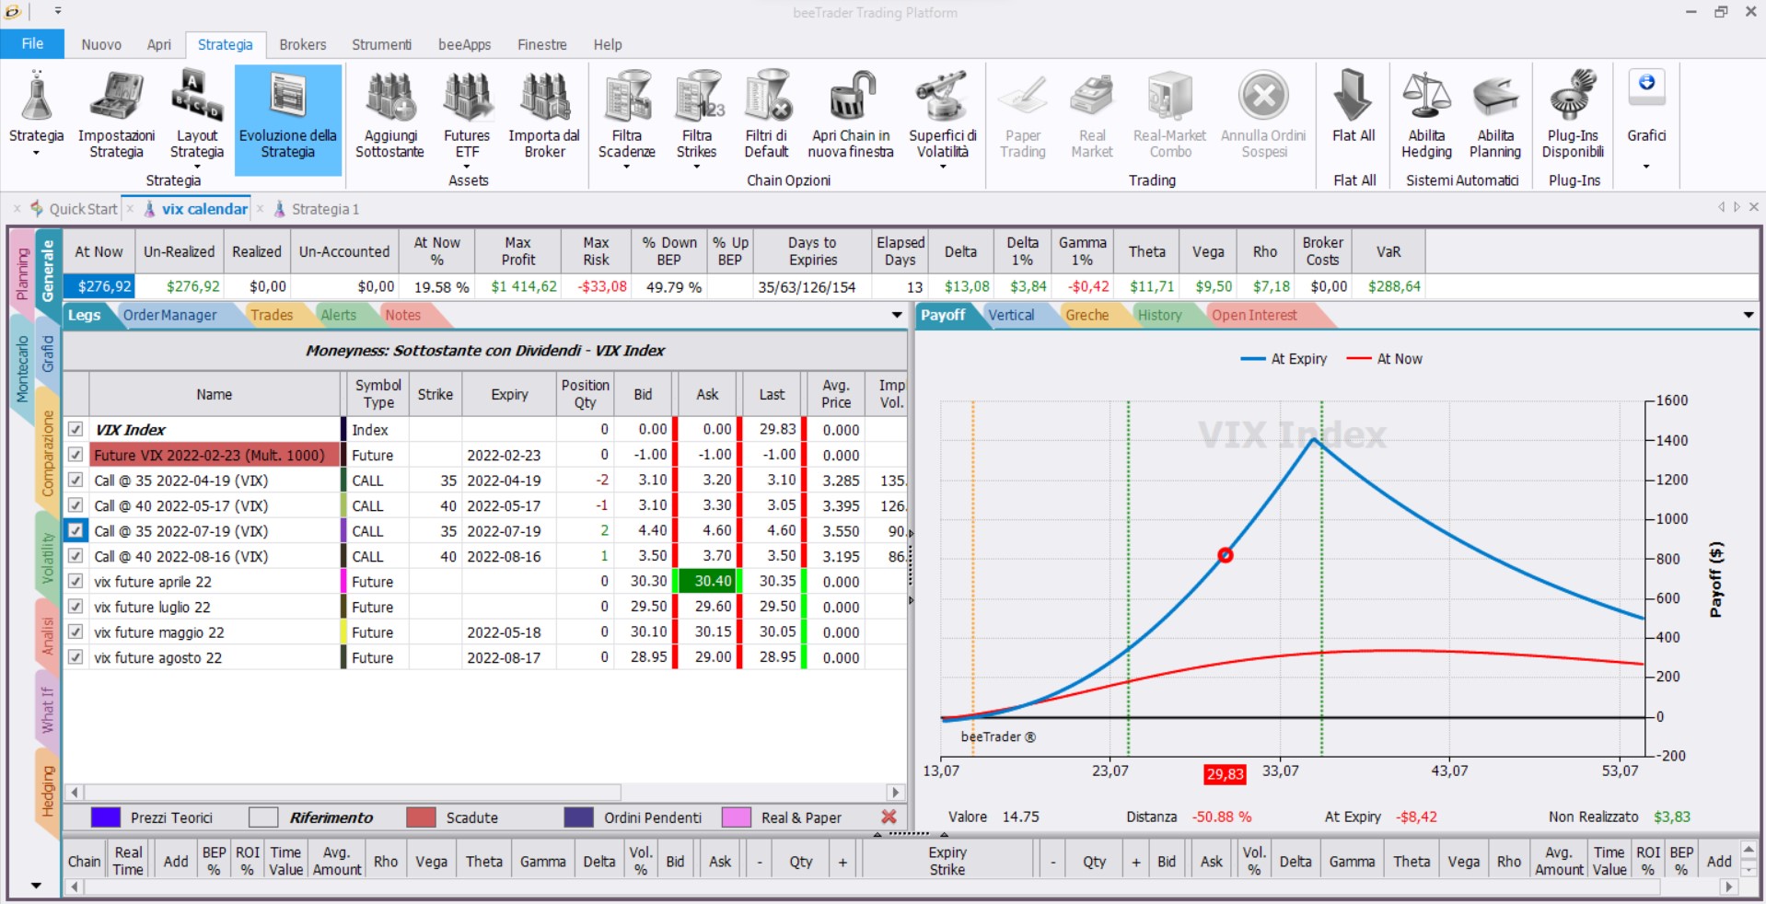Switch to the Greche chart tab

1087,315
